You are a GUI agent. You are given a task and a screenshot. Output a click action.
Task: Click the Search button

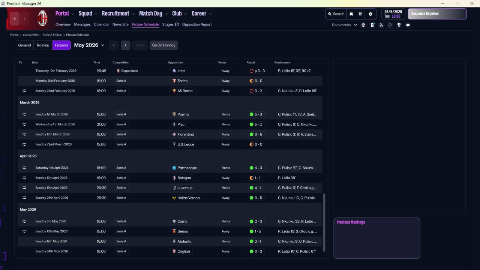[x=336, y=14]
